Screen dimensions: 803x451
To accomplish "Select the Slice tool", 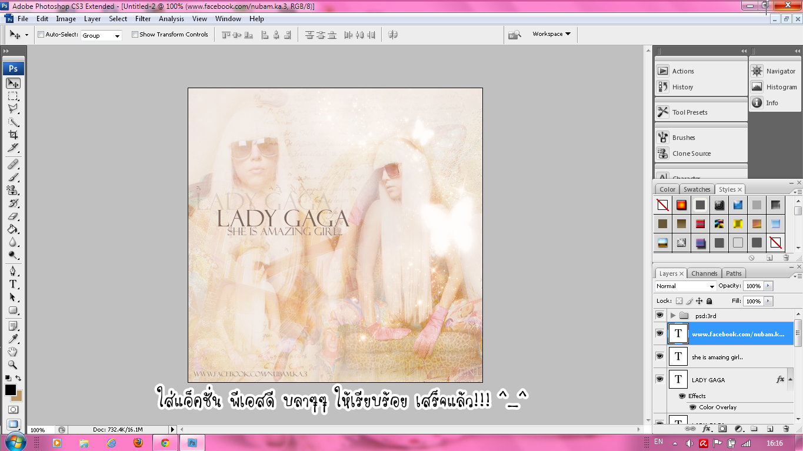I will point(13,148).
